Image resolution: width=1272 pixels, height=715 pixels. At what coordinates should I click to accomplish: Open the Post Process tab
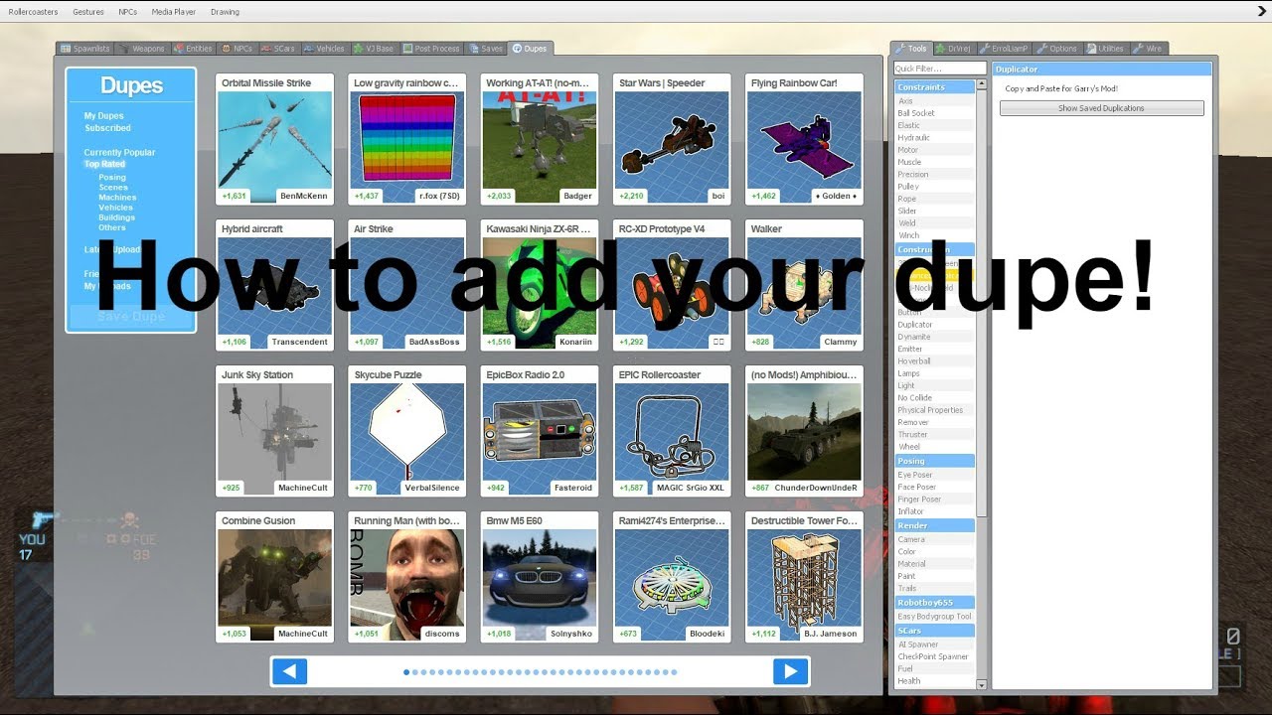click(x=432, y=48)
